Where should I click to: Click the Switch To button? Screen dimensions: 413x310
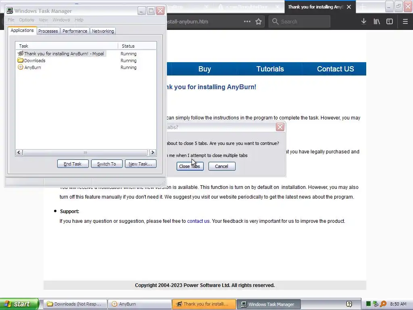(x=106, y=164)
